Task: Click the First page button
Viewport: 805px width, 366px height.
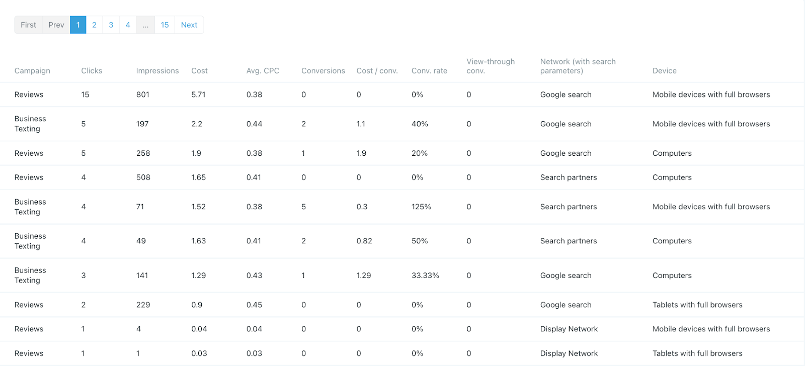Action: [x=28, y=25]
